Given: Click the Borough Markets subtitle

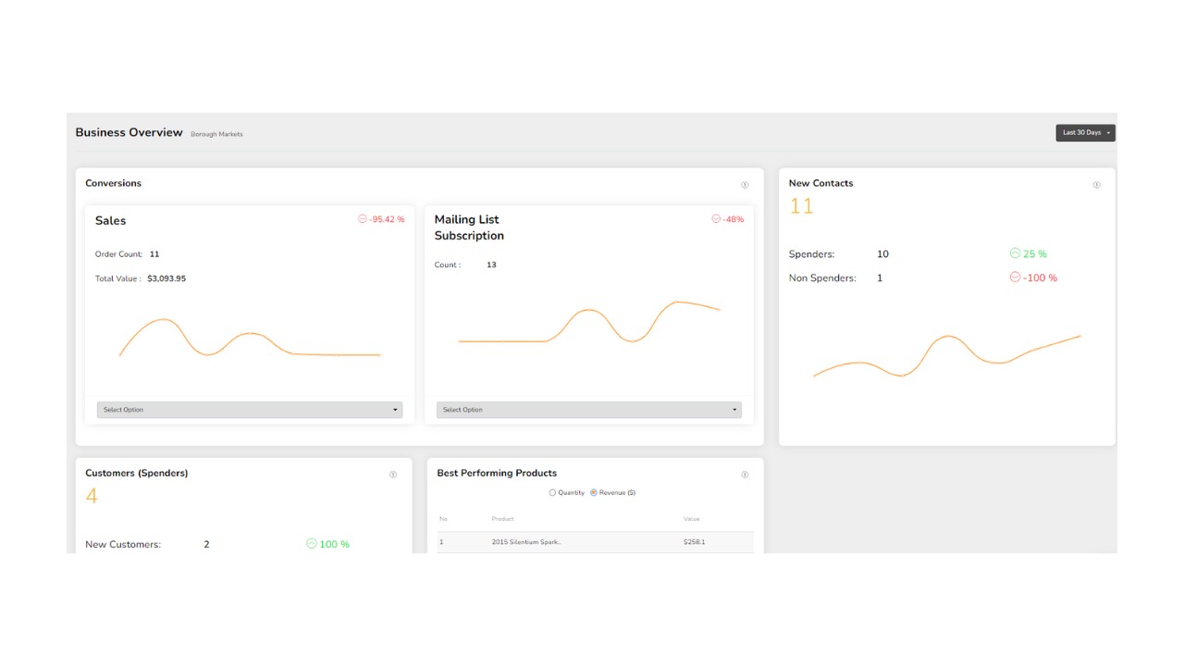Looking at the screenshot, I should click(216, 134).
